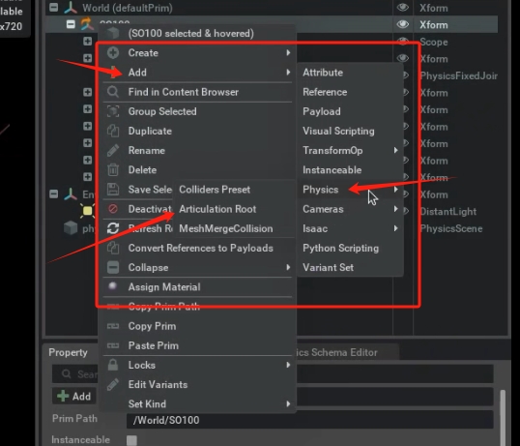This screenshot has width=520, height=446.
Task: Open the TransformOp submenu arrow
Action: [x=395, y=150]
